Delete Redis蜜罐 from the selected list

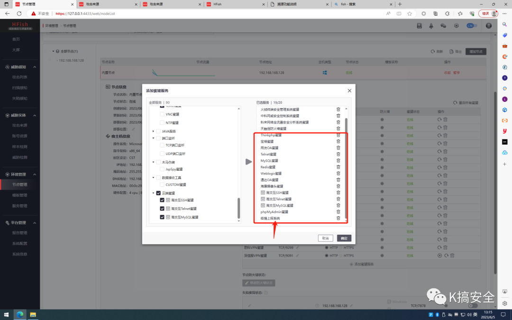tap(338, 167)
